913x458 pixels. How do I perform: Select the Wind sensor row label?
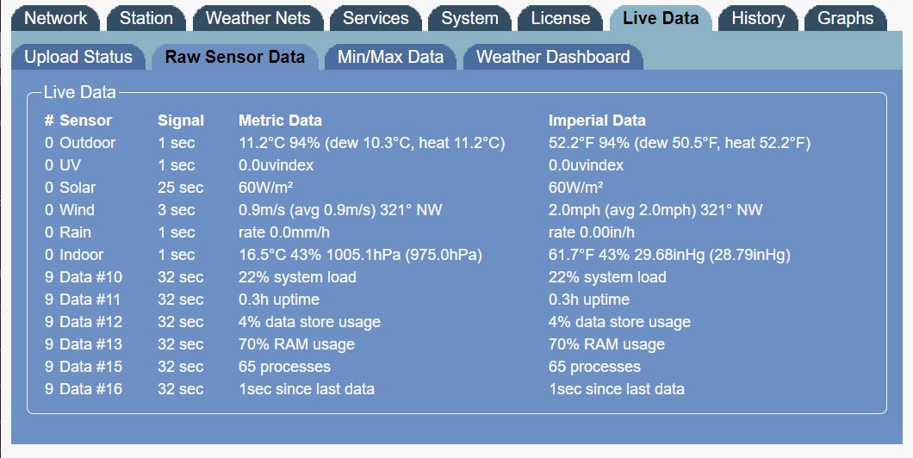tap(77, 210)
